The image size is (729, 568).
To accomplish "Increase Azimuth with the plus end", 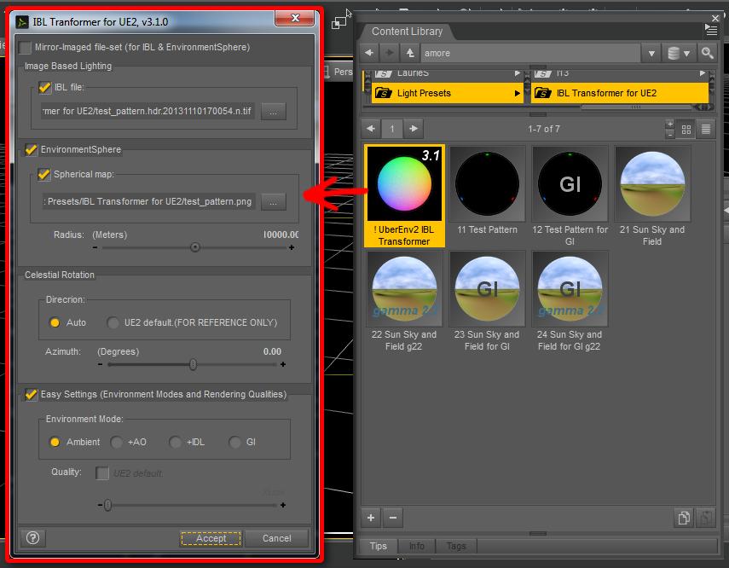I will point(283,364).
